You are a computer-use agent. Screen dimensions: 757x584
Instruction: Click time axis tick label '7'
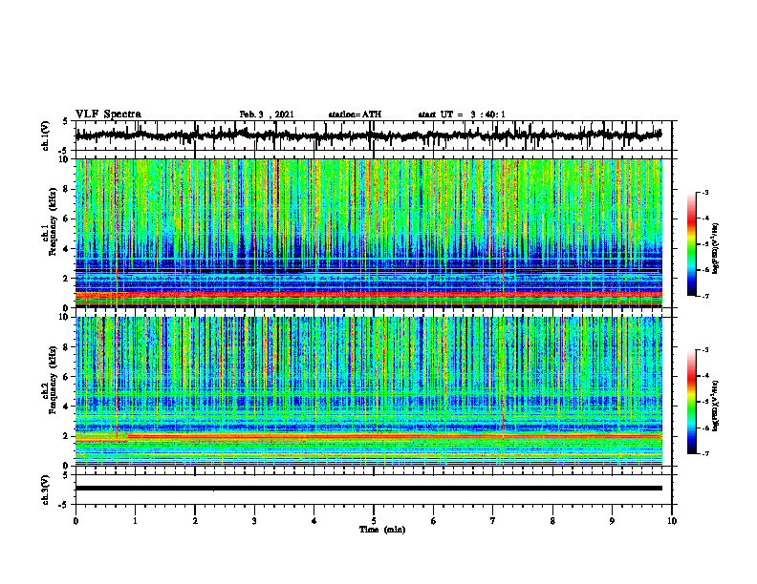tap(493, 521)
